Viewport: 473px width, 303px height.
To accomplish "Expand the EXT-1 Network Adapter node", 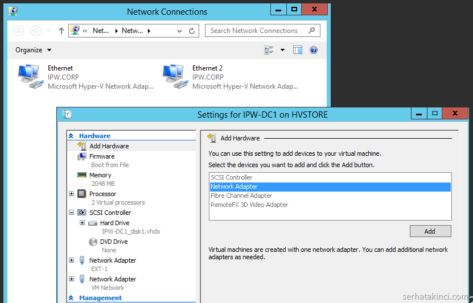I will pyautogui.click(x=72, y=260).
